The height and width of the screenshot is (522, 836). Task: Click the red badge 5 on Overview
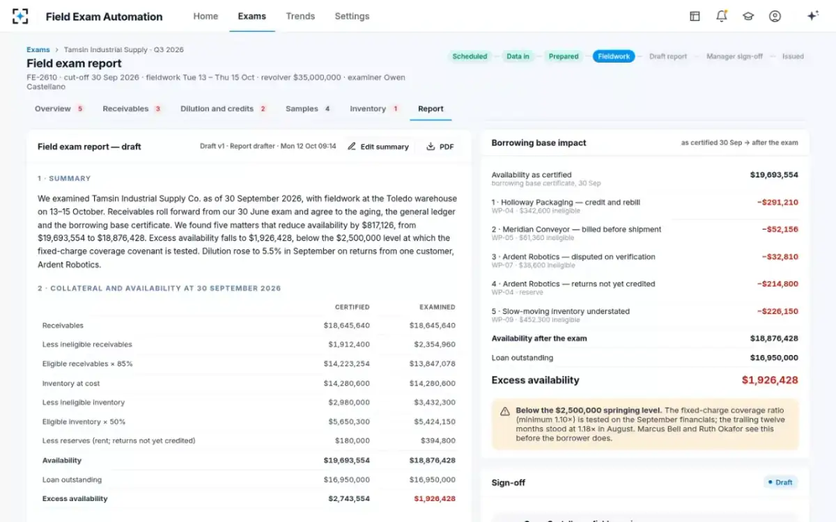coord(80,109)
